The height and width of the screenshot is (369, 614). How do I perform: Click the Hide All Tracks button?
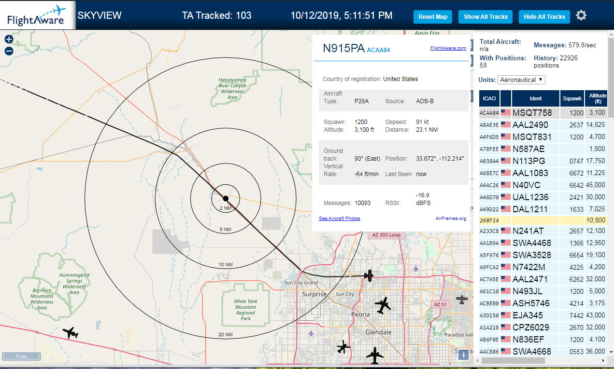tap(544, 17)
